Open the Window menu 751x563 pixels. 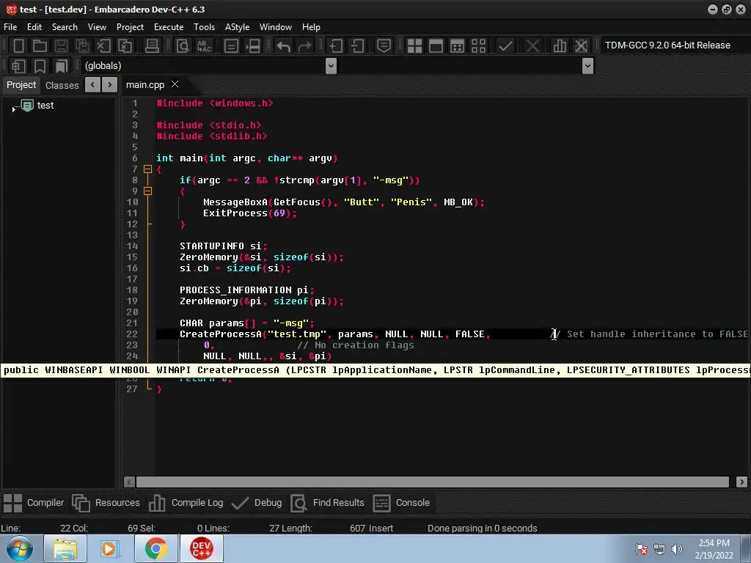click(276, 27)
